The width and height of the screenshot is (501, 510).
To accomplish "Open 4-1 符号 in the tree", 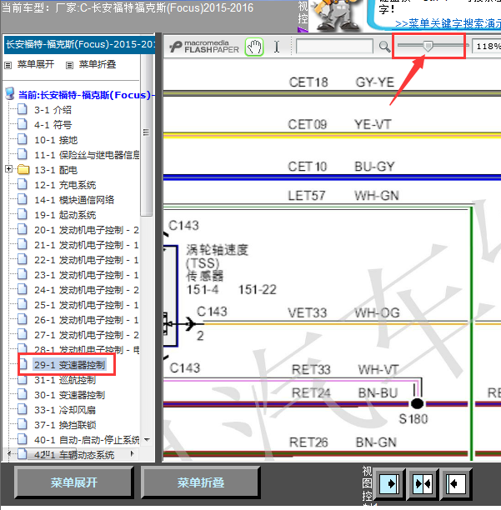I will point(53,125).
